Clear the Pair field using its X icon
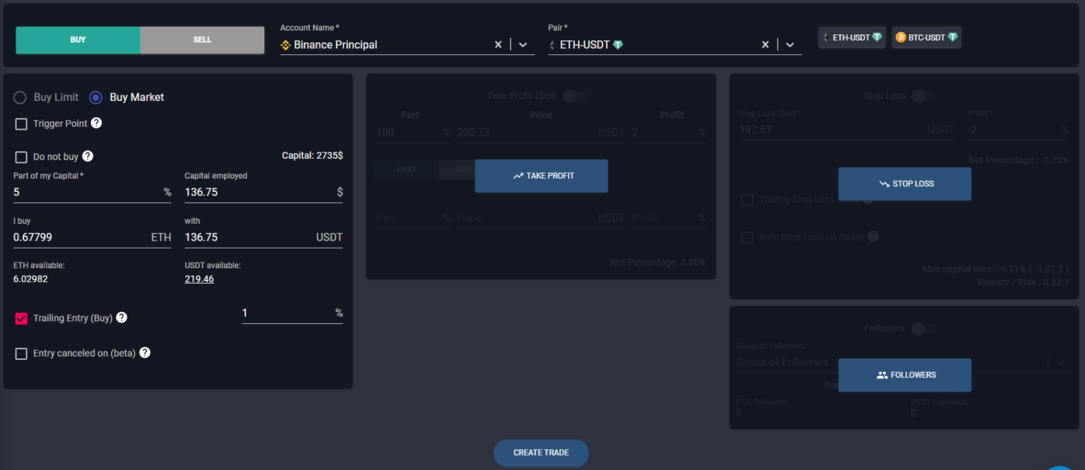Viewport: 1085px width, 470px height. click(765, 44)
